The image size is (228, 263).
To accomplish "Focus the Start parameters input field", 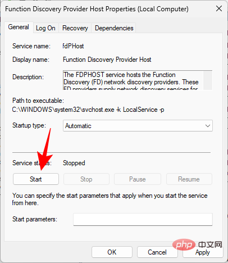I will click(143, 219).
